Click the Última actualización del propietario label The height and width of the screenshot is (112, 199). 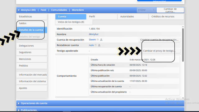pyautogui.click(x=109, y=92)
